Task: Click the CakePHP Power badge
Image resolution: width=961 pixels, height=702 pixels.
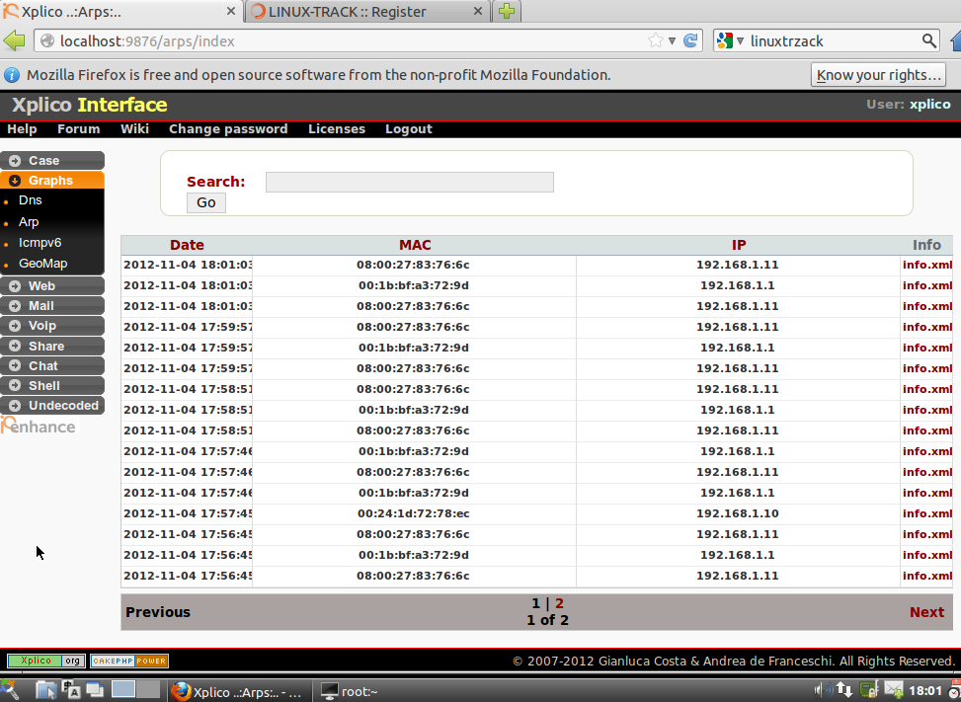Action: 129,661
